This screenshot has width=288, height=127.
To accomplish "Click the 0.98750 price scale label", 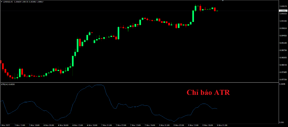I will click(283, 50).
